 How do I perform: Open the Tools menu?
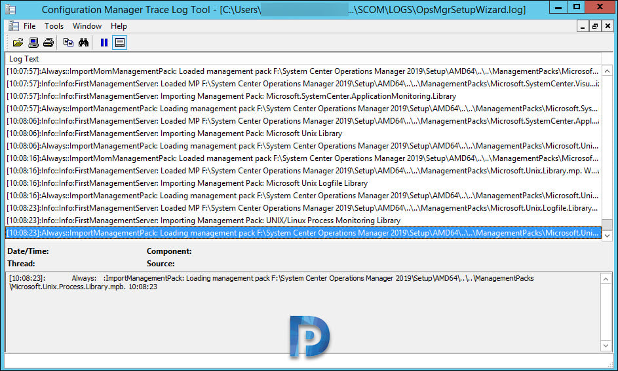(54, 26)
